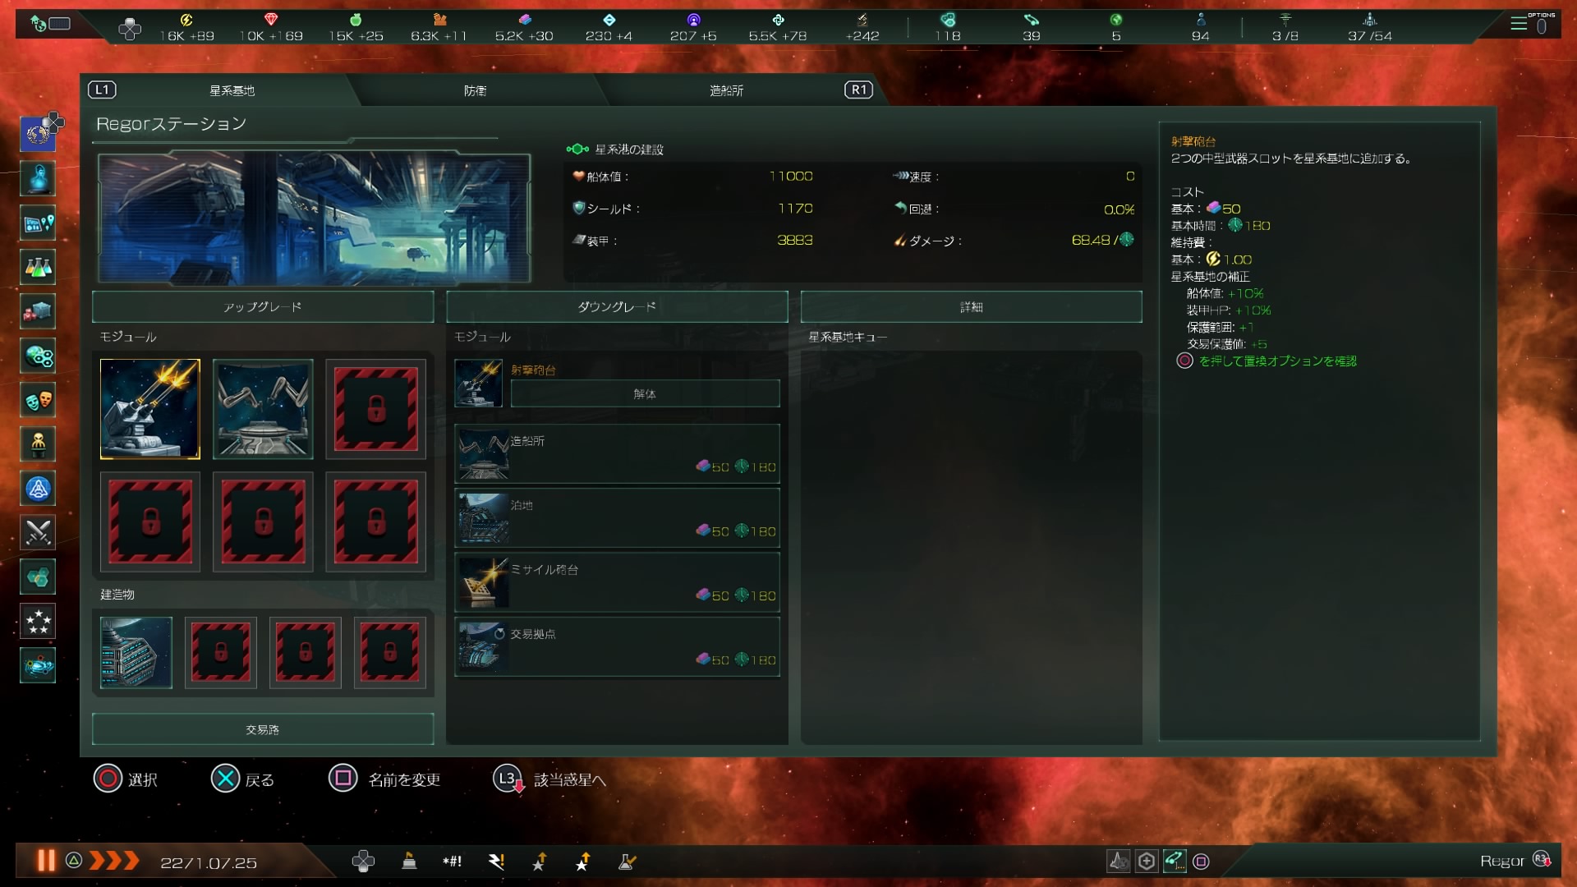Select the shipyard module slot with robotic arms
The width and height of the screenshot is (1577, 887).
pyautogui.click(x=263, y=408)
